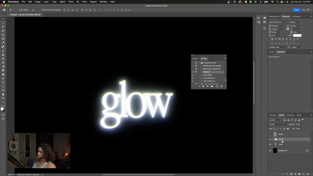The height and width of the screenshot is (176, 313).
Task: Toggle checkmark for LOFI_NOISE_02 action
Action: [193, 78]
